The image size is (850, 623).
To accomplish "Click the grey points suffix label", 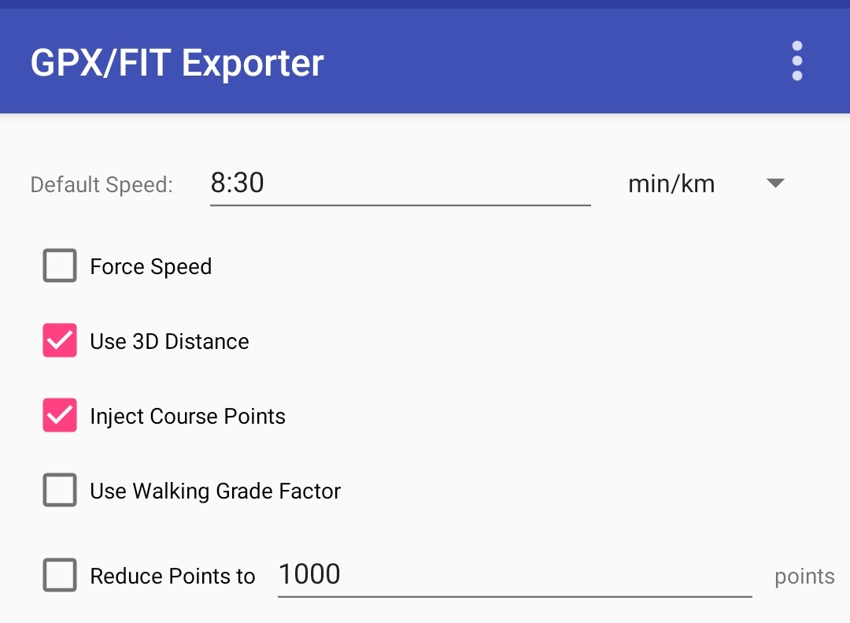I will [x=804, y=577].
